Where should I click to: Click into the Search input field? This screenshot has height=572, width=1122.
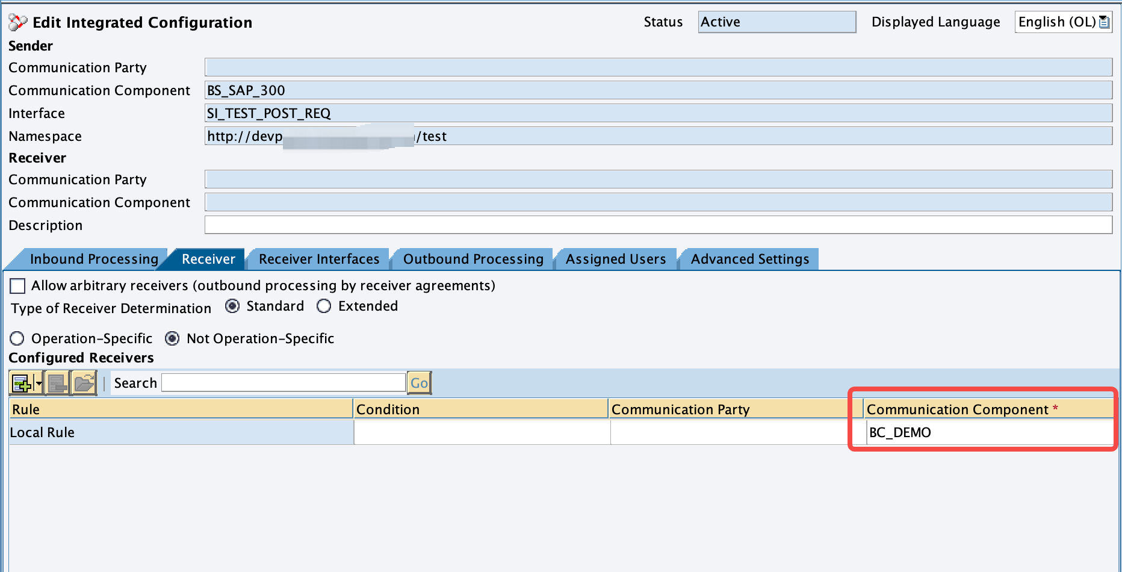284,383
